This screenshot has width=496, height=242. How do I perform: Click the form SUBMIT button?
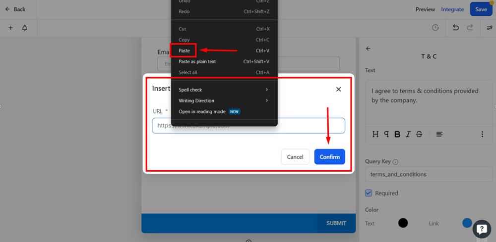coord(336,223)
